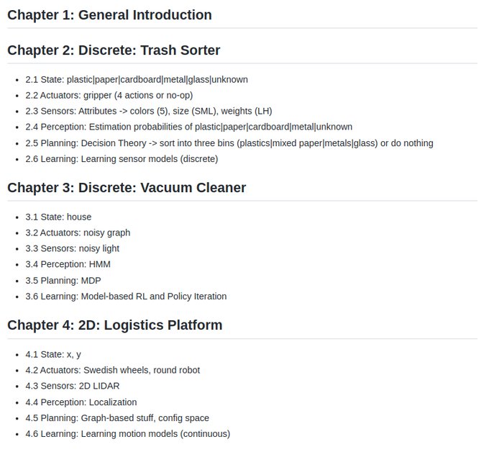The image size is (489, 452).
Task: Click the 4.3 Sensors: 2D LIDAR item
Action: click(75, 386)
